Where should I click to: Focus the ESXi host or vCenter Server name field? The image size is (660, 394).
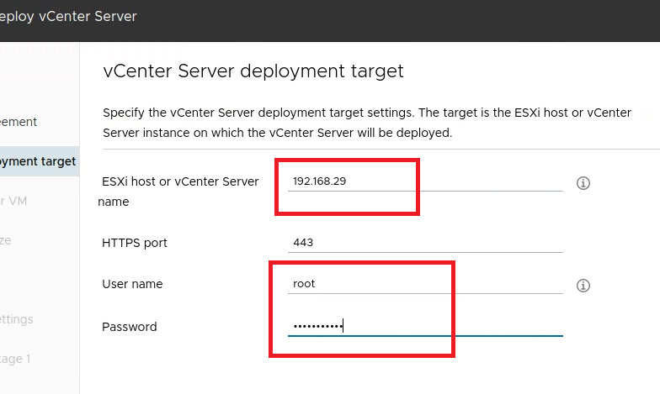point(425,181)
